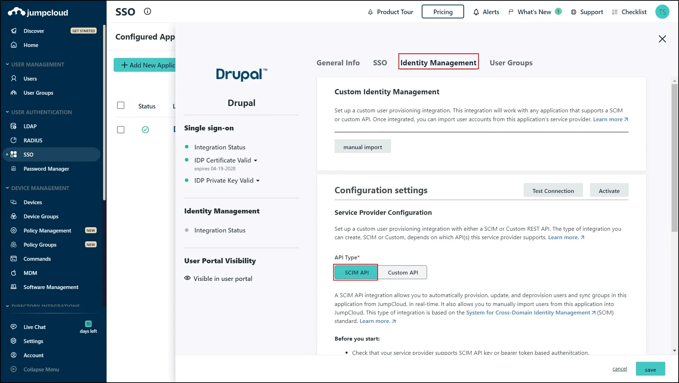The width and height of the screenshot is (679, 383).
Task: Open MDM apple icon
Action: (14, 273)
